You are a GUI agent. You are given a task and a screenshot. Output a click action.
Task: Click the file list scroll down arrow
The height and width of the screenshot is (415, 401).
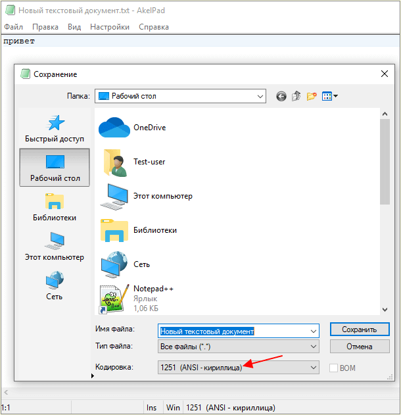pyautogui.click(x=385, y=309)
